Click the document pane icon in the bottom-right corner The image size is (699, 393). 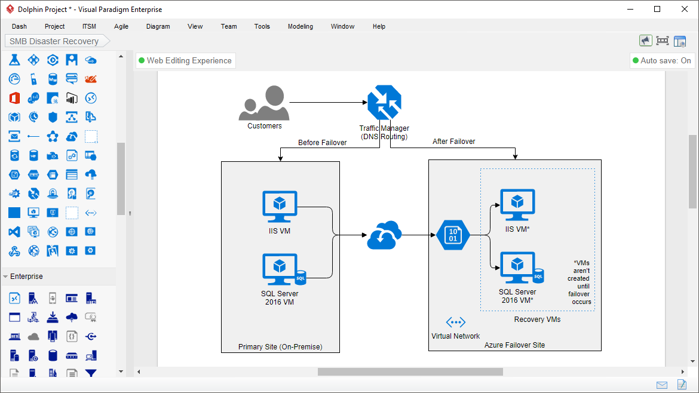point(681,385)
